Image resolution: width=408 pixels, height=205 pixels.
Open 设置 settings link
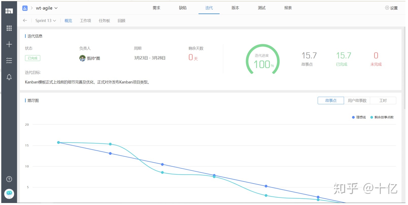point(392,8)
